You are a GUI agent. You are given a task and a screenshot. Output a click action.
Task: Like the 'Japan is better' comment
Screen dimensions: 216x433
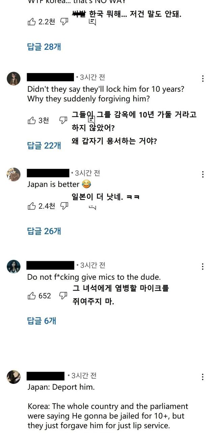[32, 206]
